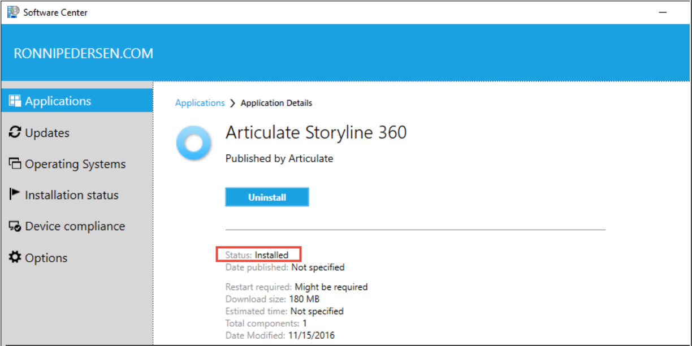
Task: Open the Installation status page
Action: tap(76, 195)
